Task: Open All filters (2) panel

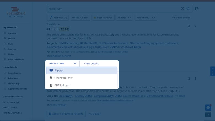Action: click(58, 18)
